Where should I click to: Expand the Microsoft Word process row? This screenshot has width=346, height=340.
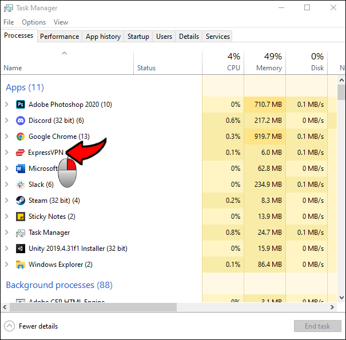pos(7,169)
